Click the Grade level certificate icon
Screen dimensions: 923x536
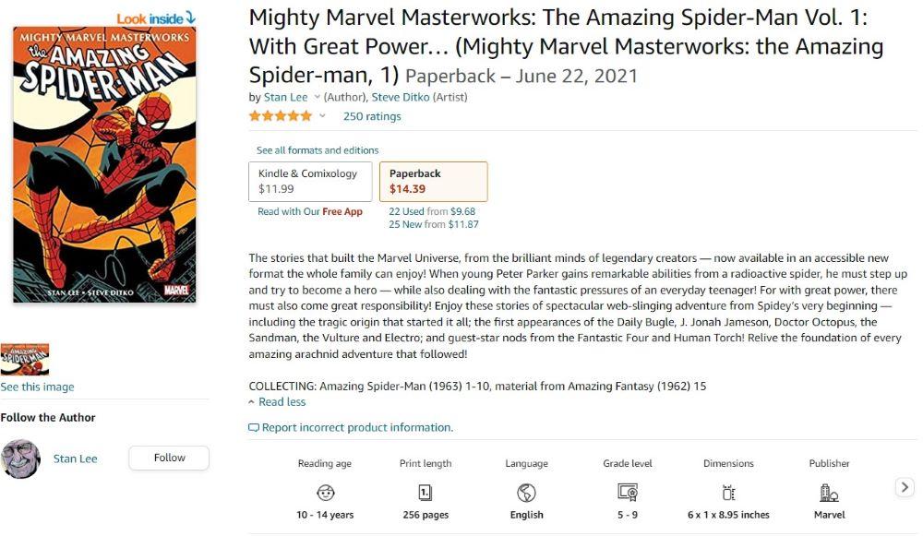(x=628, y=492)
